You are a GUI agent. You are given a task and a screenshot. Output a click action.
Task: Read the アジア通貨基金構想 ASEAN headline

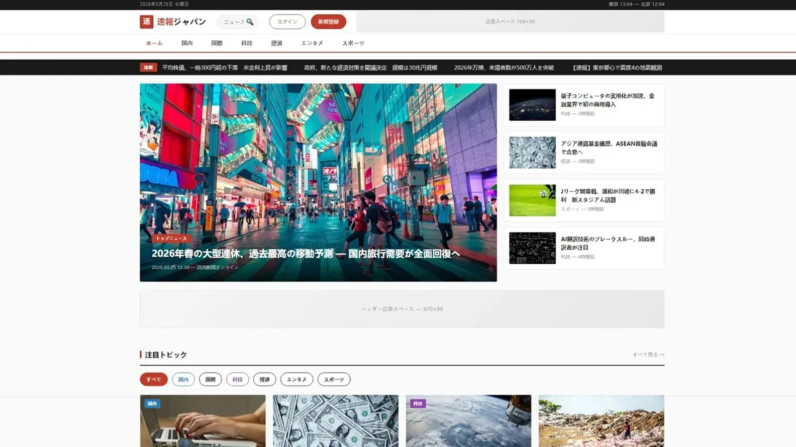coord(609,148)
